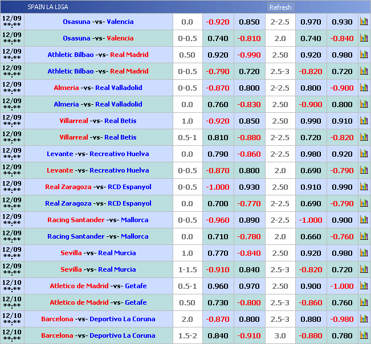Screen dimensions: 371x344
Task: Open chart icon for Real Zaragoza 0-0.5 handicap row
Action: (364, 187)
